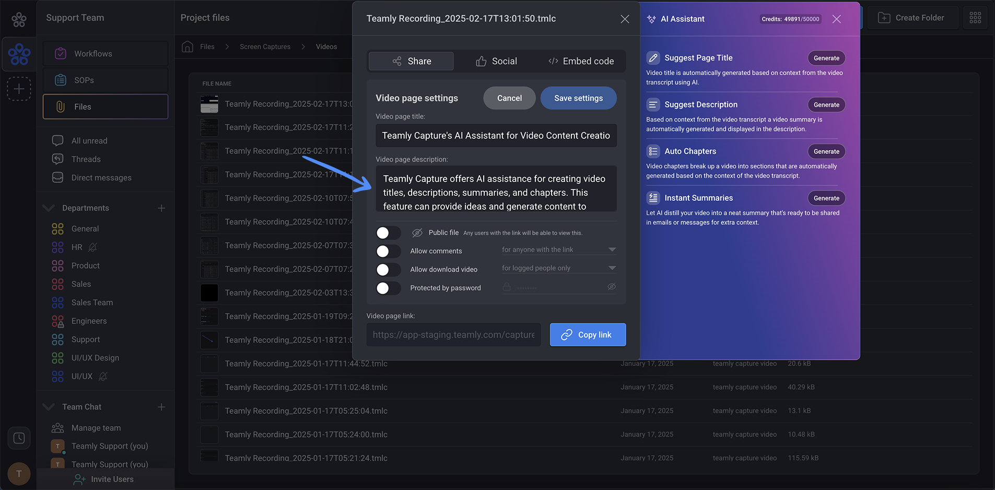Click the muted bell icon next to UI/UX
Viewport: 995px width, 490px height.
pos(103,376)
